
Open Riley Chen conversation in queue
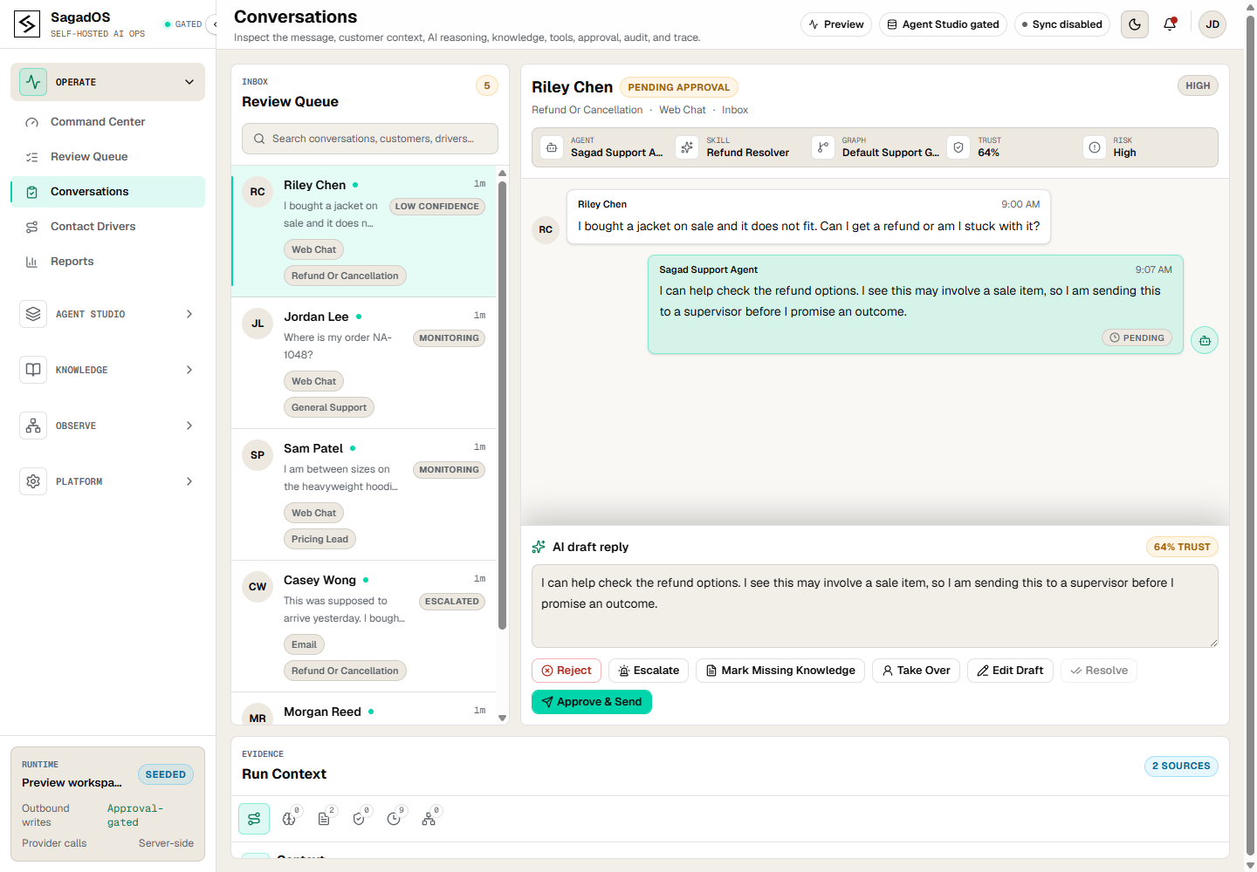point(363,231)
